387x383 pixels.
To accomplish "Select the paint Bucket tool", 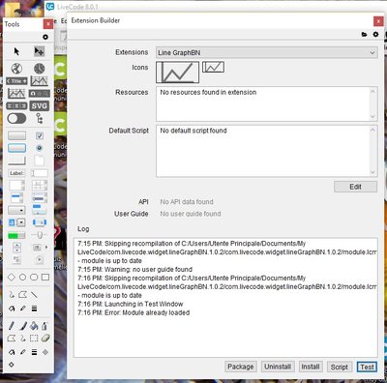I will pos(34,326).
